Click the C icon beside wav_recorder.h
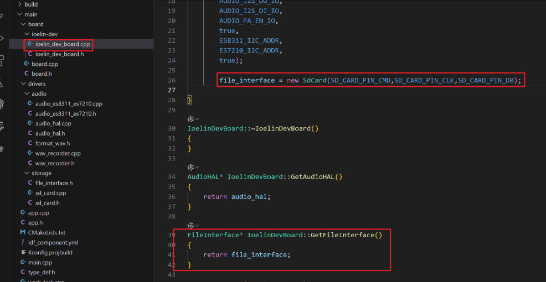This screenshot has height=282, width=546. point(30,163)
